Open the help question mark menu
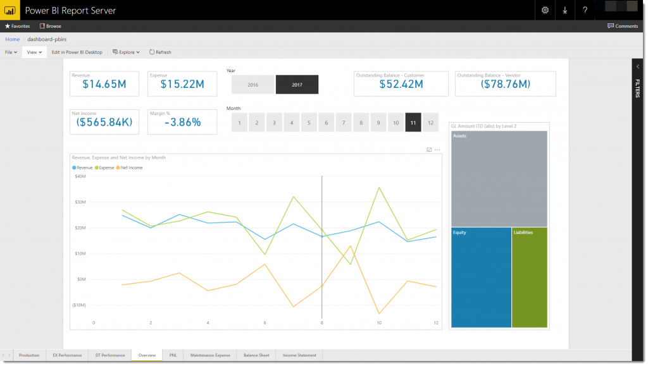This screenshot has width=648, height=366. tap(585, 10)
